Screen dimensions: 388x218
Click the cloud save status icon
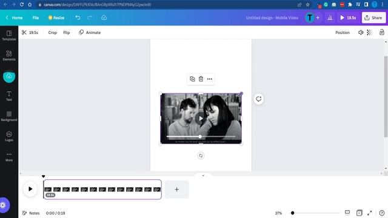tap(104, 18)
